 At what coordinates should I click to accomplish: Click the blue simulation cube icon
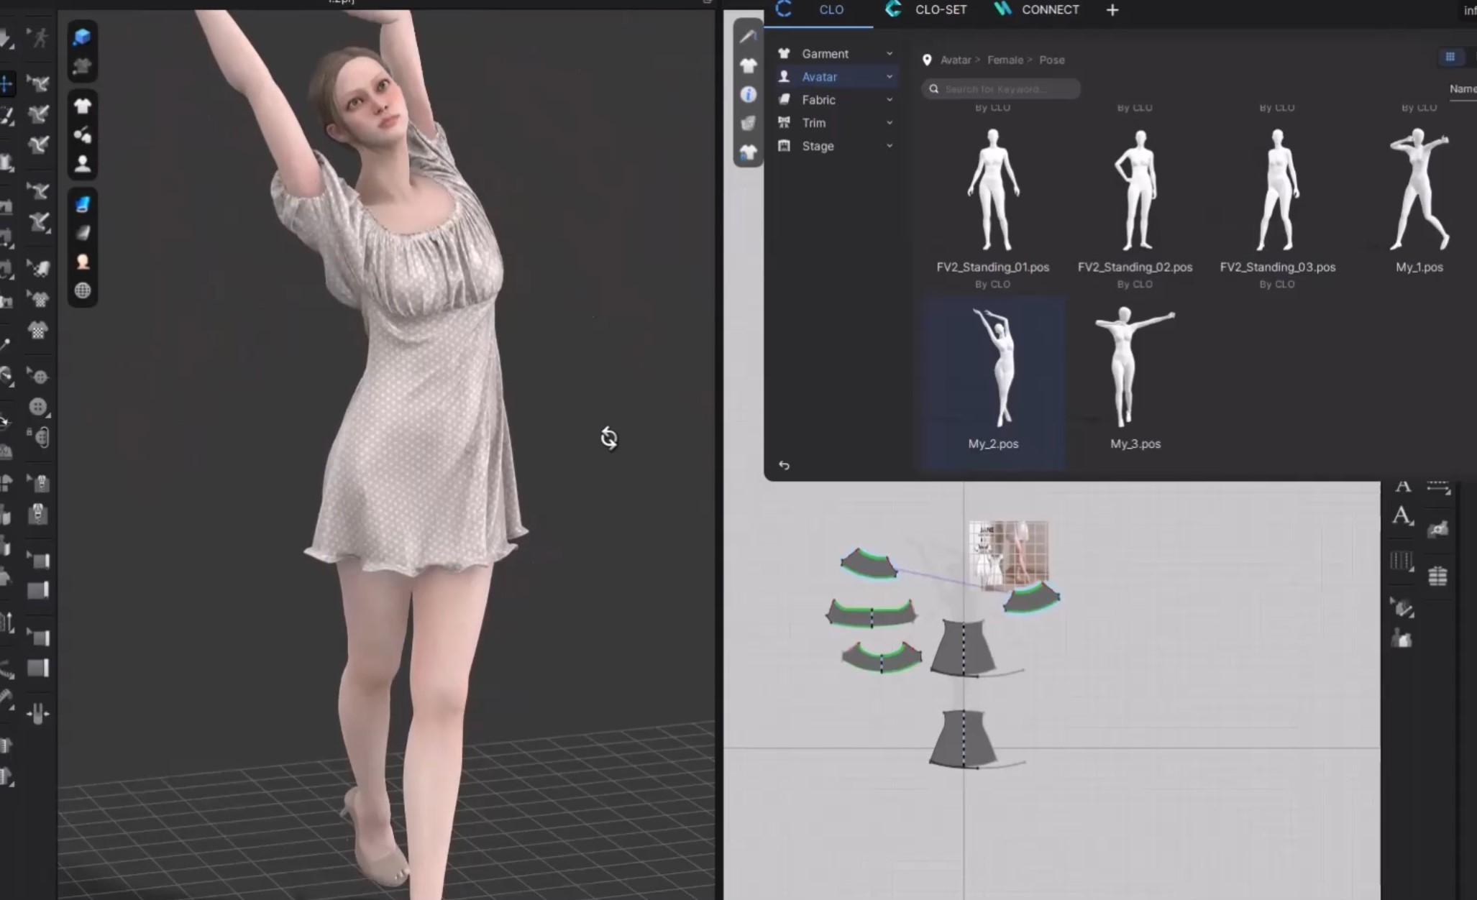tap(82, 37)
